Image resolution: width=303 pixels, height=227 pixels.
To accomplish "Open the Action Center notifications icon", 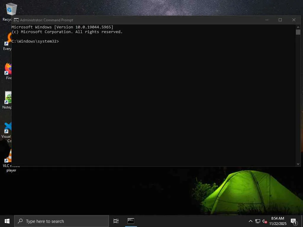I will pos(294,221).
